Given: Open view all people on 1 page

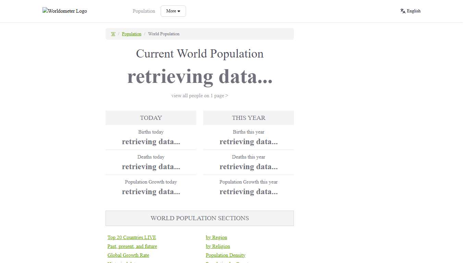Looking at the screenshot, I should tap(200, 96).
